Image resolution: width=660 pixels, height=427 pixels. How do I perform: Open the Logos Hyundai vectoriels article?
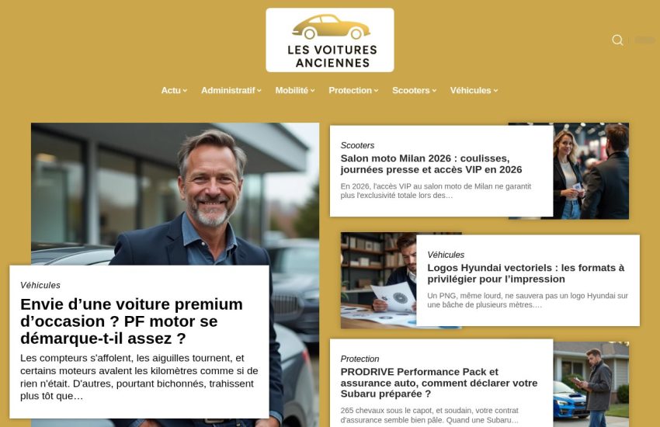click(x=526, y=273)
